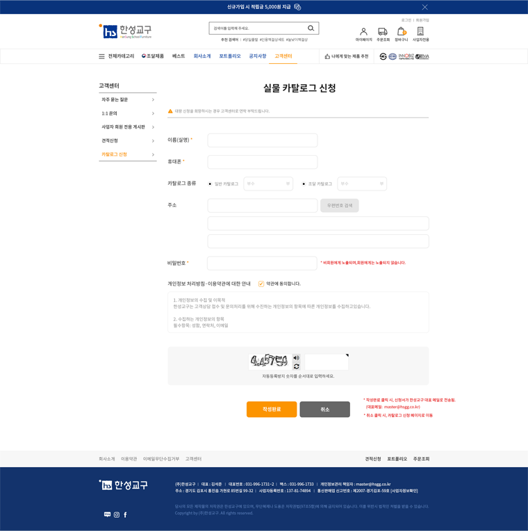Viewport: 528px width, 531px height.
Task: Click the INNOBIZ certification logo
Action: pyautogui.click(x=406, y=56)
